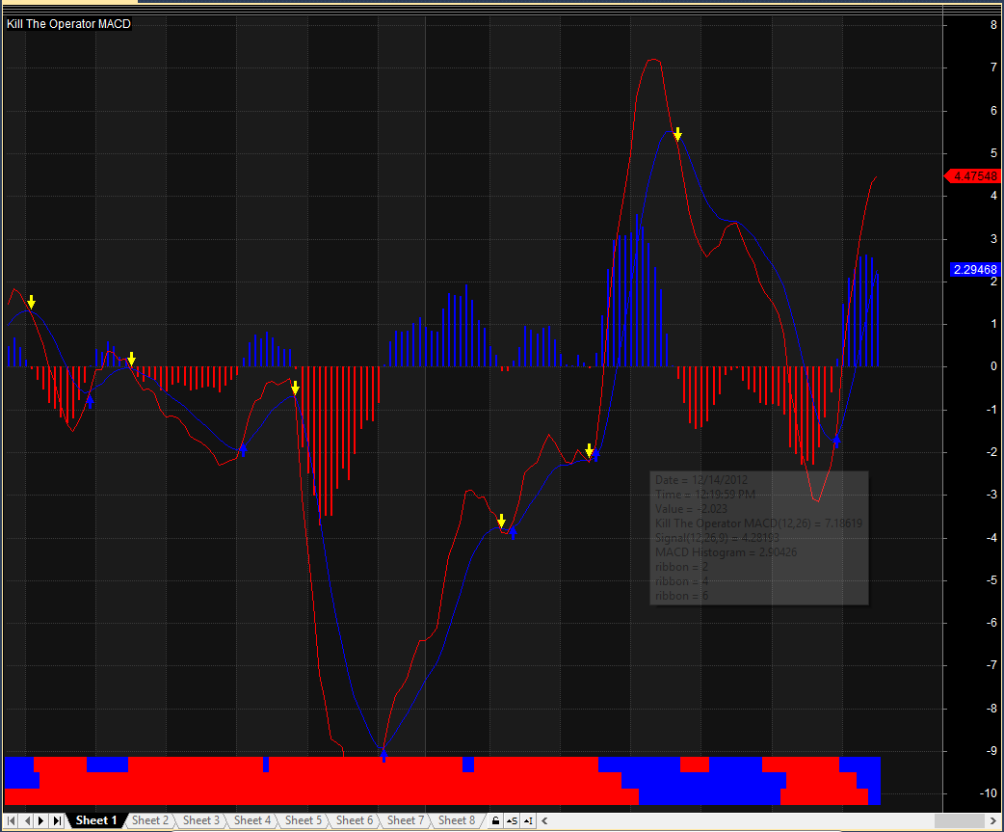Grab the horizontal scrollbar thumb
This screenshot has width=1004, height=832.
coord(959,820)
